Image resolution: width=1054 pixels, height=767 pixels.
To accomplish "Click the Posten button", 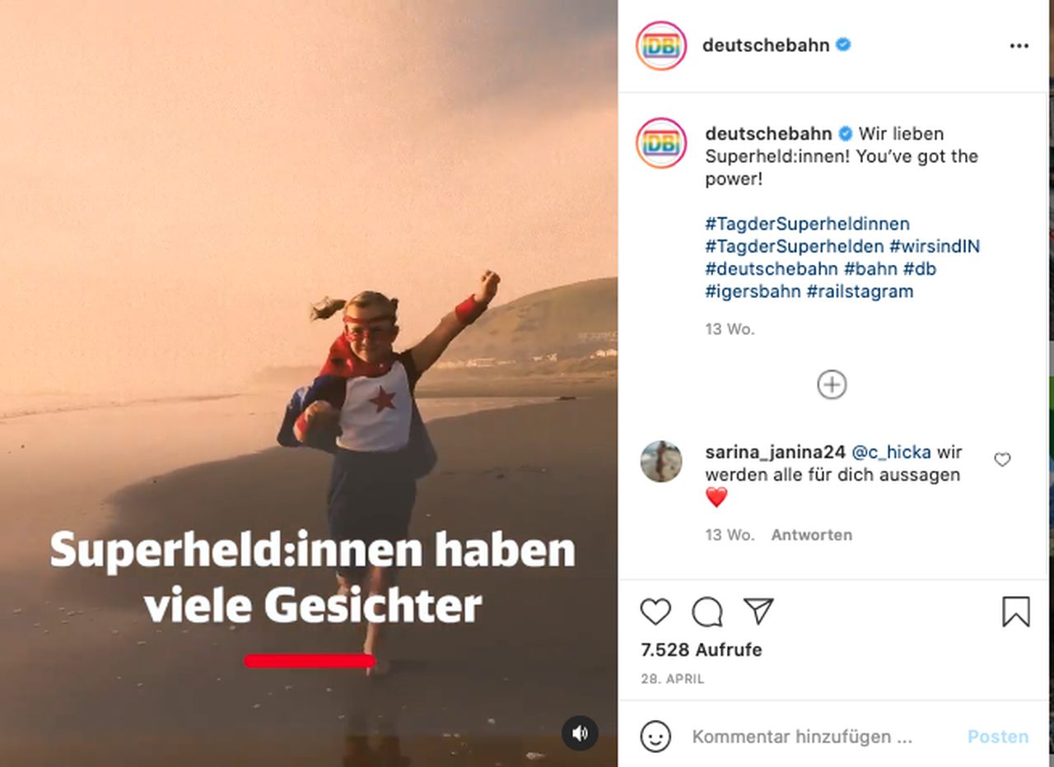I will coord(998,737).
